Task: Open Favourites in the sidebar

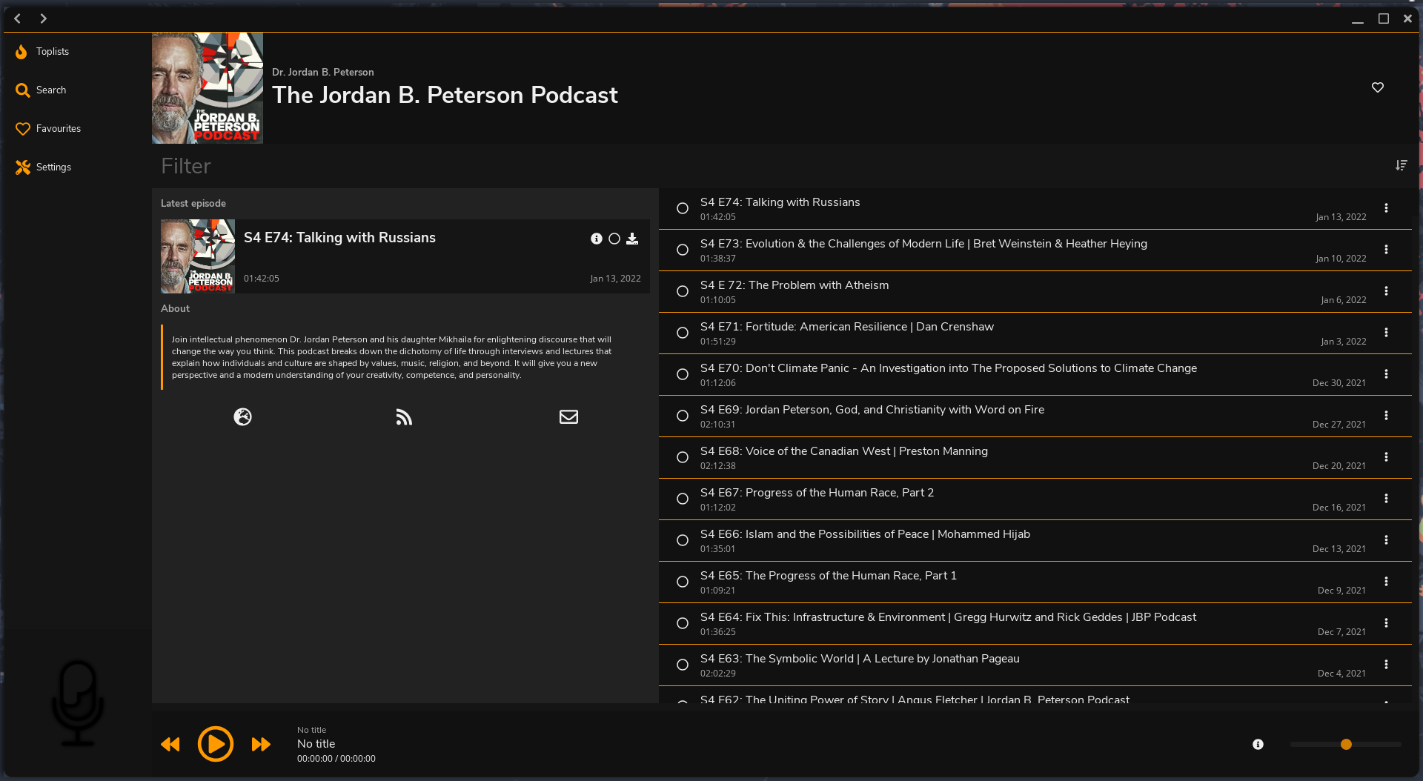Action: 49,129
